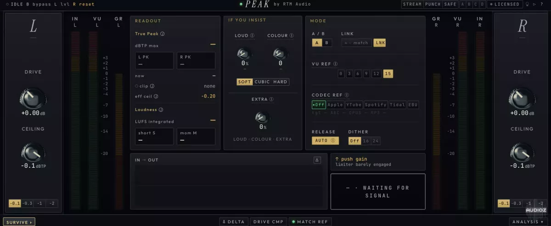The height and width of the screenshot is (226, 551).
Task: Choose YTube codec reference
Action: 354,105
